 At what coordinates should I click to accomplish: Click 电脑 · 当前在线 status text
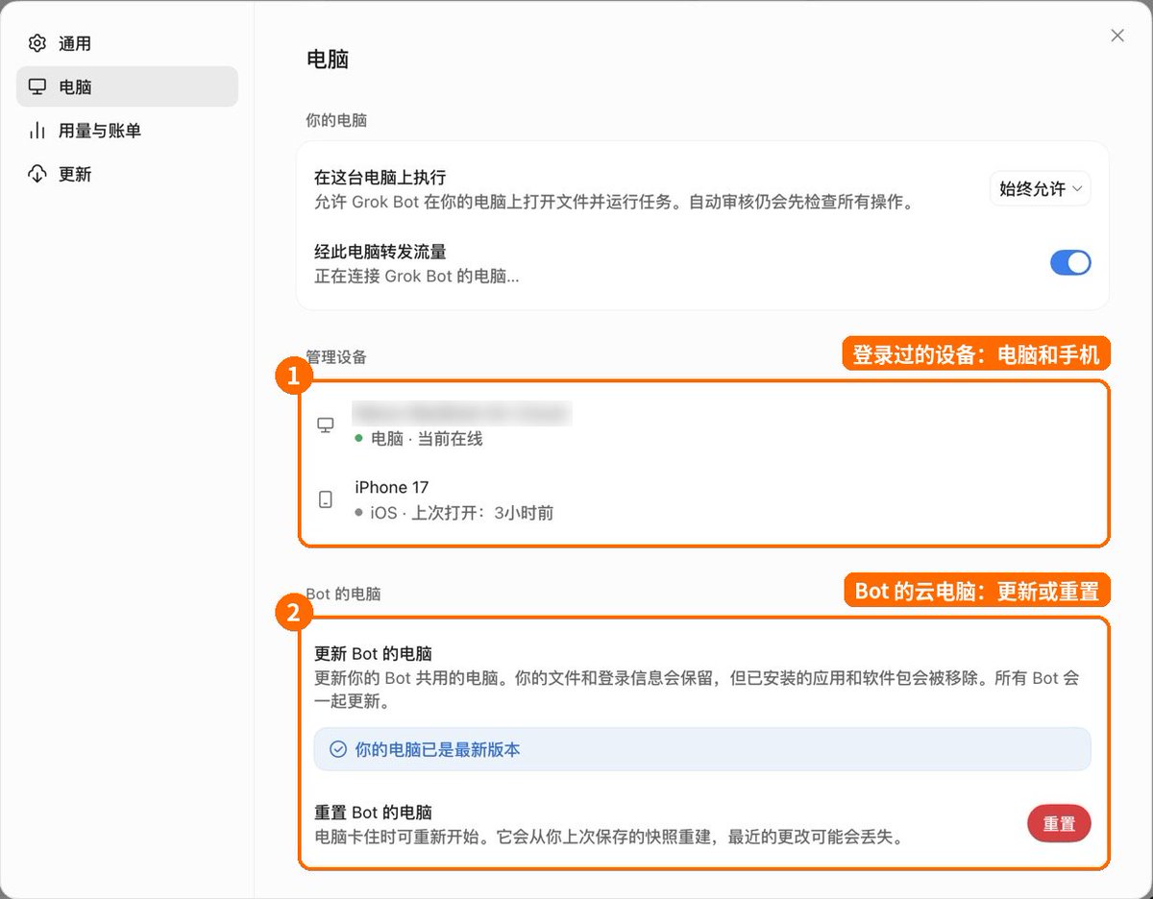(x=427, y=439)
